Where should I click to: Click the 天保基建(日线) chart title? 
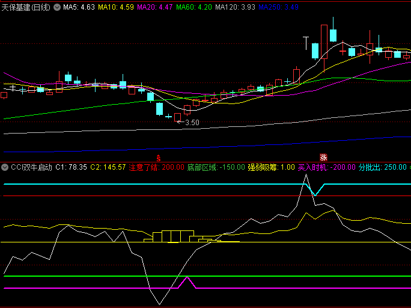point(27,7)
